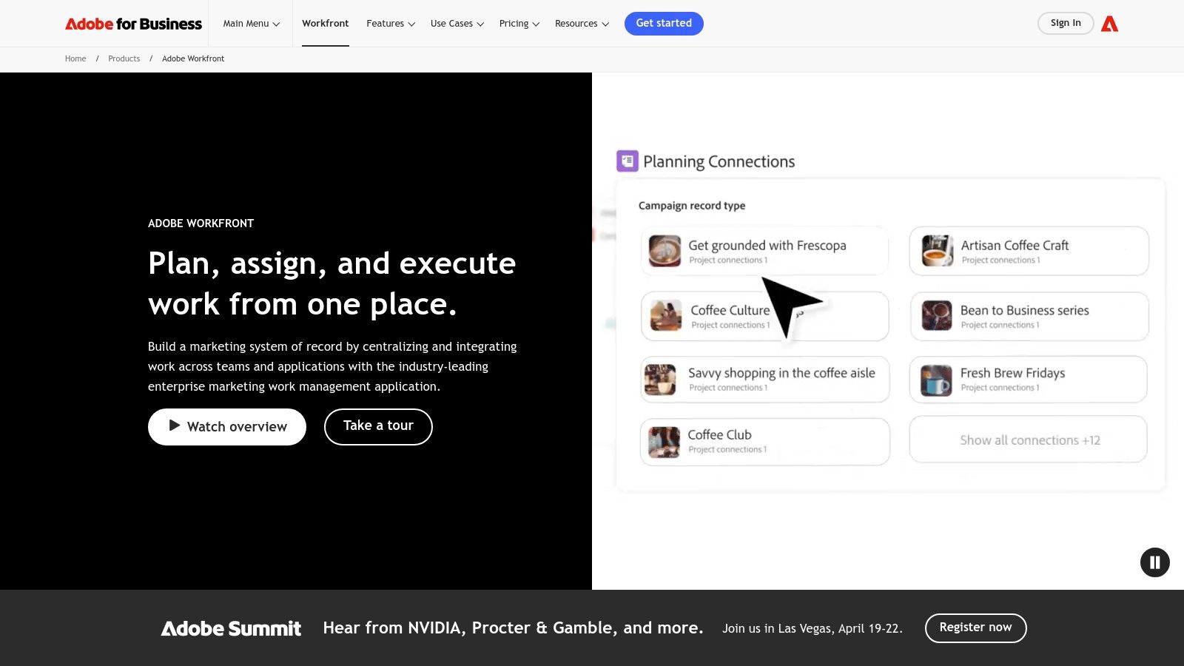Open the Pricing menu
The height and width of the screenshot is (666, 1184).
pyautogui.click(x=518, y=23)
